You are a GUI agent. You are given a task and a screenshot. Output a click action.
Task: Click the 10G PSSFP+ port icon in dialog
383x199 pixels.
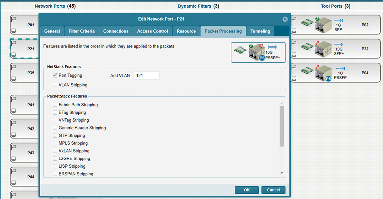pyautogui.click(x=258, y=53)
